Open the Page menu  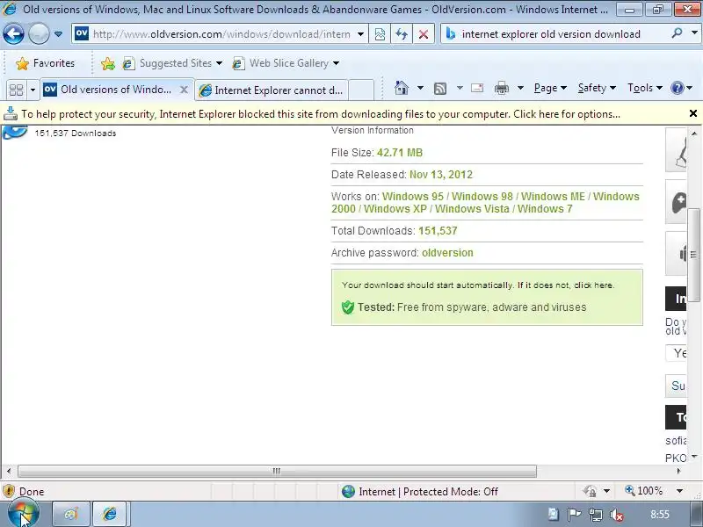click(x=550, y=88)
